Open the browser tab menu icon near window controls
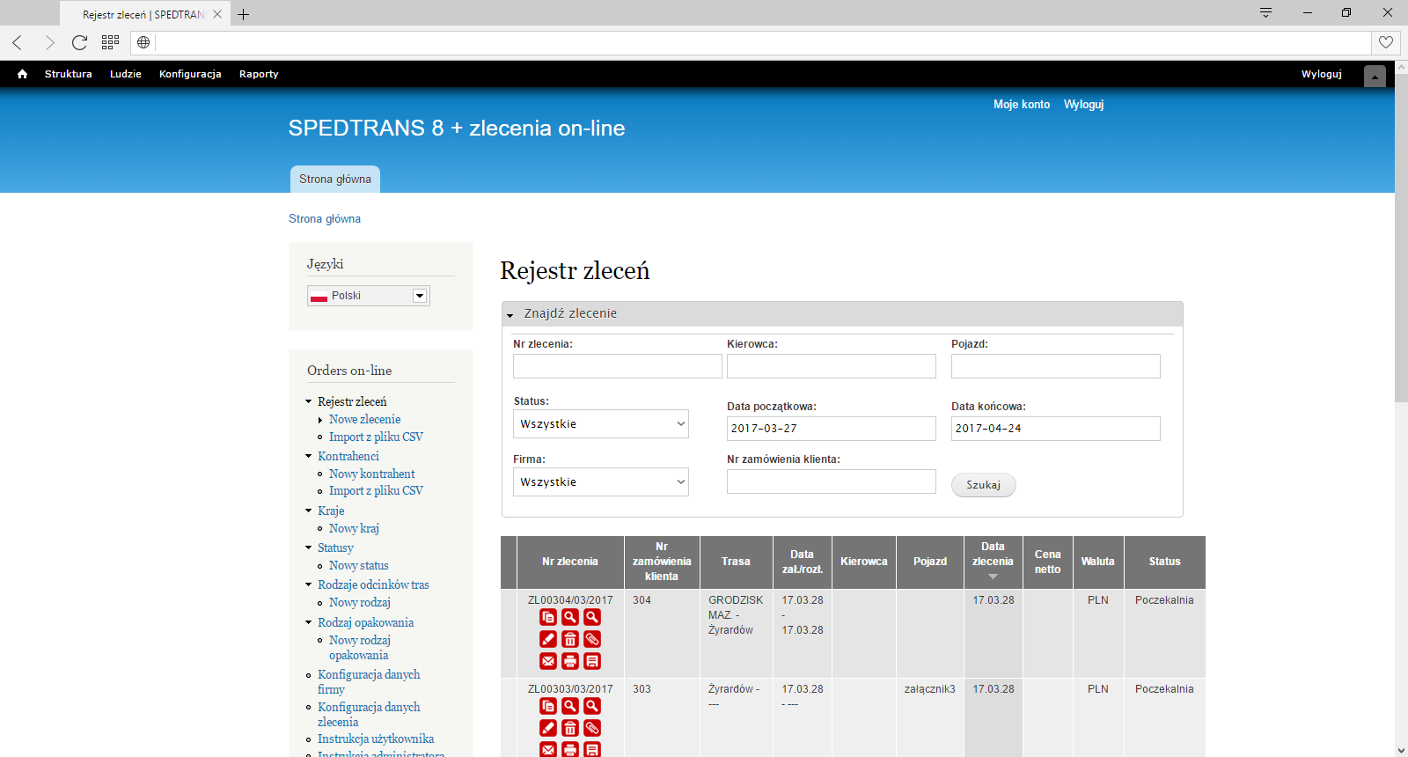This screenshot has height=757, width=1408. click(x=1265, y=12)
